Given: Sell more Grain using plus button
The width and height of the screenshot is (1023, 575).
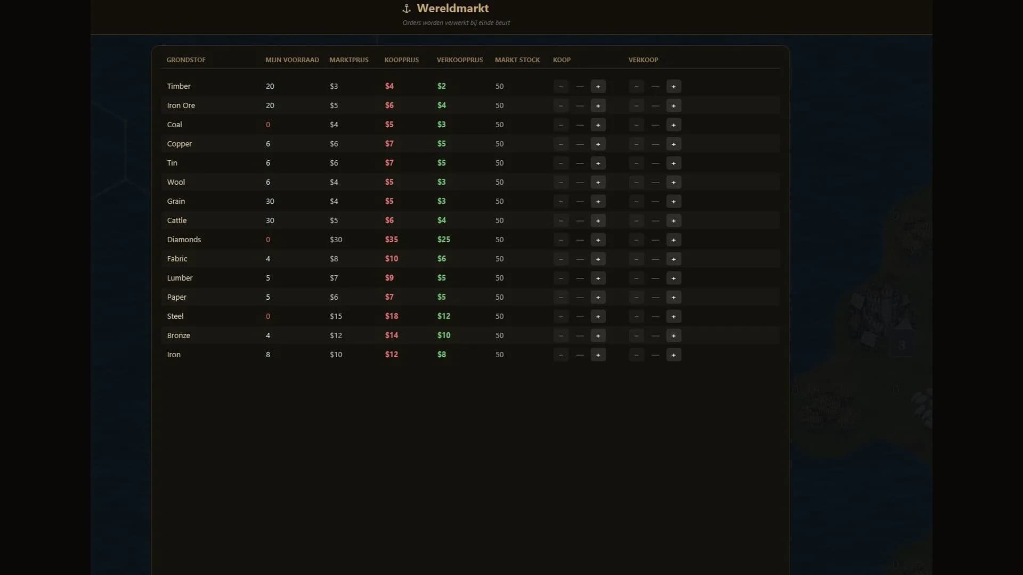Looking at the screenshot, I should [x=673, y=201].
